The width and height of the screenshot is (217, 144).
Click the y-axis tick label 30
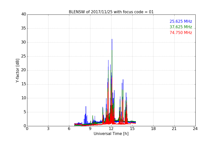coord(24,42)
